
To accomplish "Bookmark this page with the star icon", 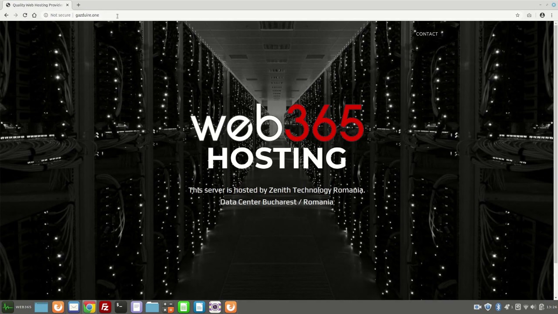I will point(517,15).
